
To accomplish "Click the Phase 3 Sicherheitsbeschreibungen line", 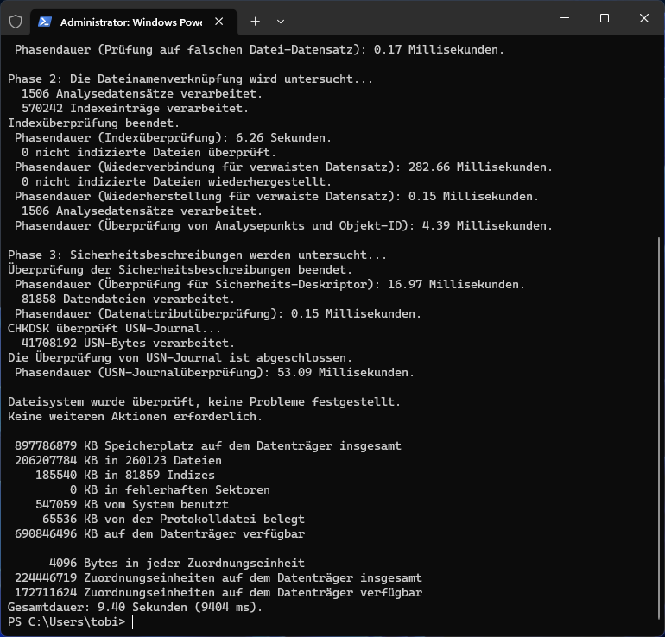I will tap(197, 255).
